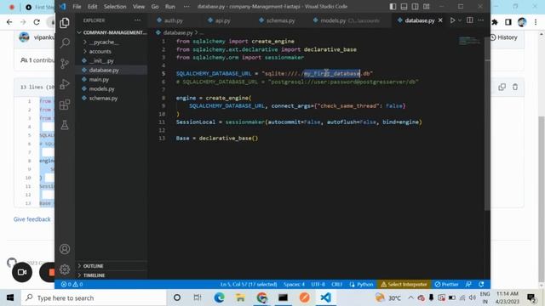This screenshot has width=545, height=306.
Task: Open the Manage gear menu
Action: [65, 269]
